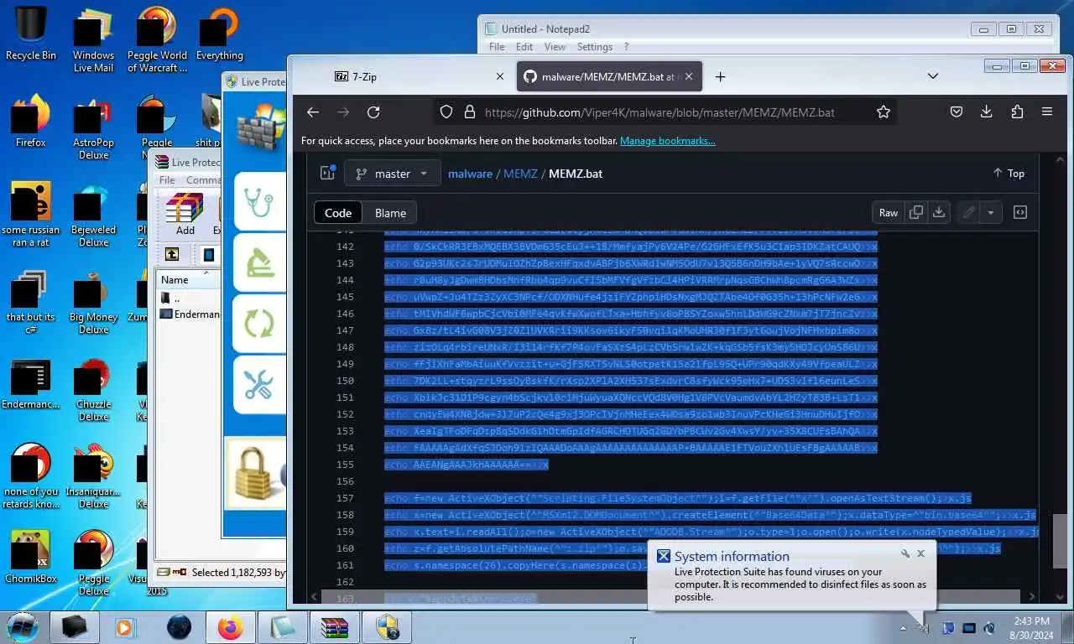Copy raw file contents icon

916,212
